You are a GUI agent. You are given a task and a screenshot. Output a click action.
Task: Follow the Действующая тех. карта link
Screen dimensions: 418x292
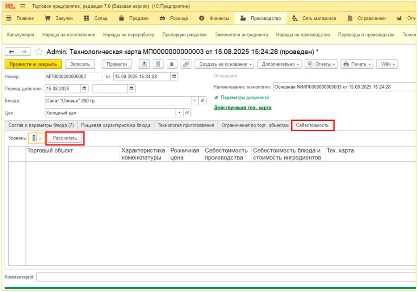242,108
